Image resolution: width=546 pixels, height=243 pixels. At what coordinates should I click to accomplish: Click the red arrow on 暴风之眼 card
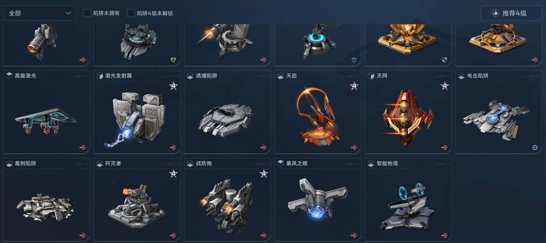tap(354, 235)
